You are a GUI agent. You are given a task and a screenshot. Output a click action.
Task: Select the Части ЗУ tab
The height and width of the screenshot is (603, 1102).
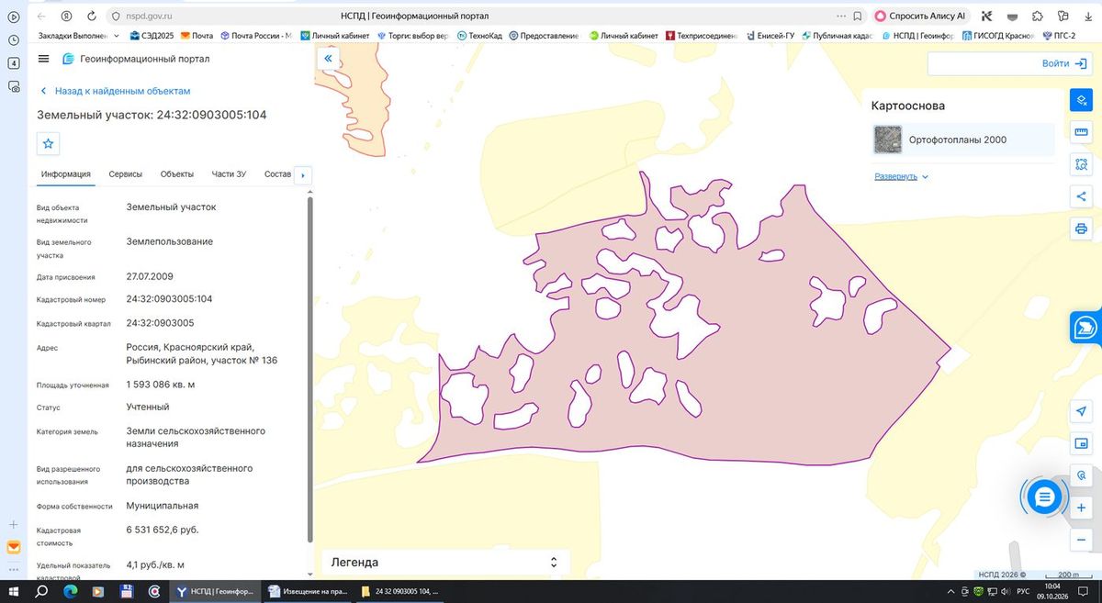point(229,174)
